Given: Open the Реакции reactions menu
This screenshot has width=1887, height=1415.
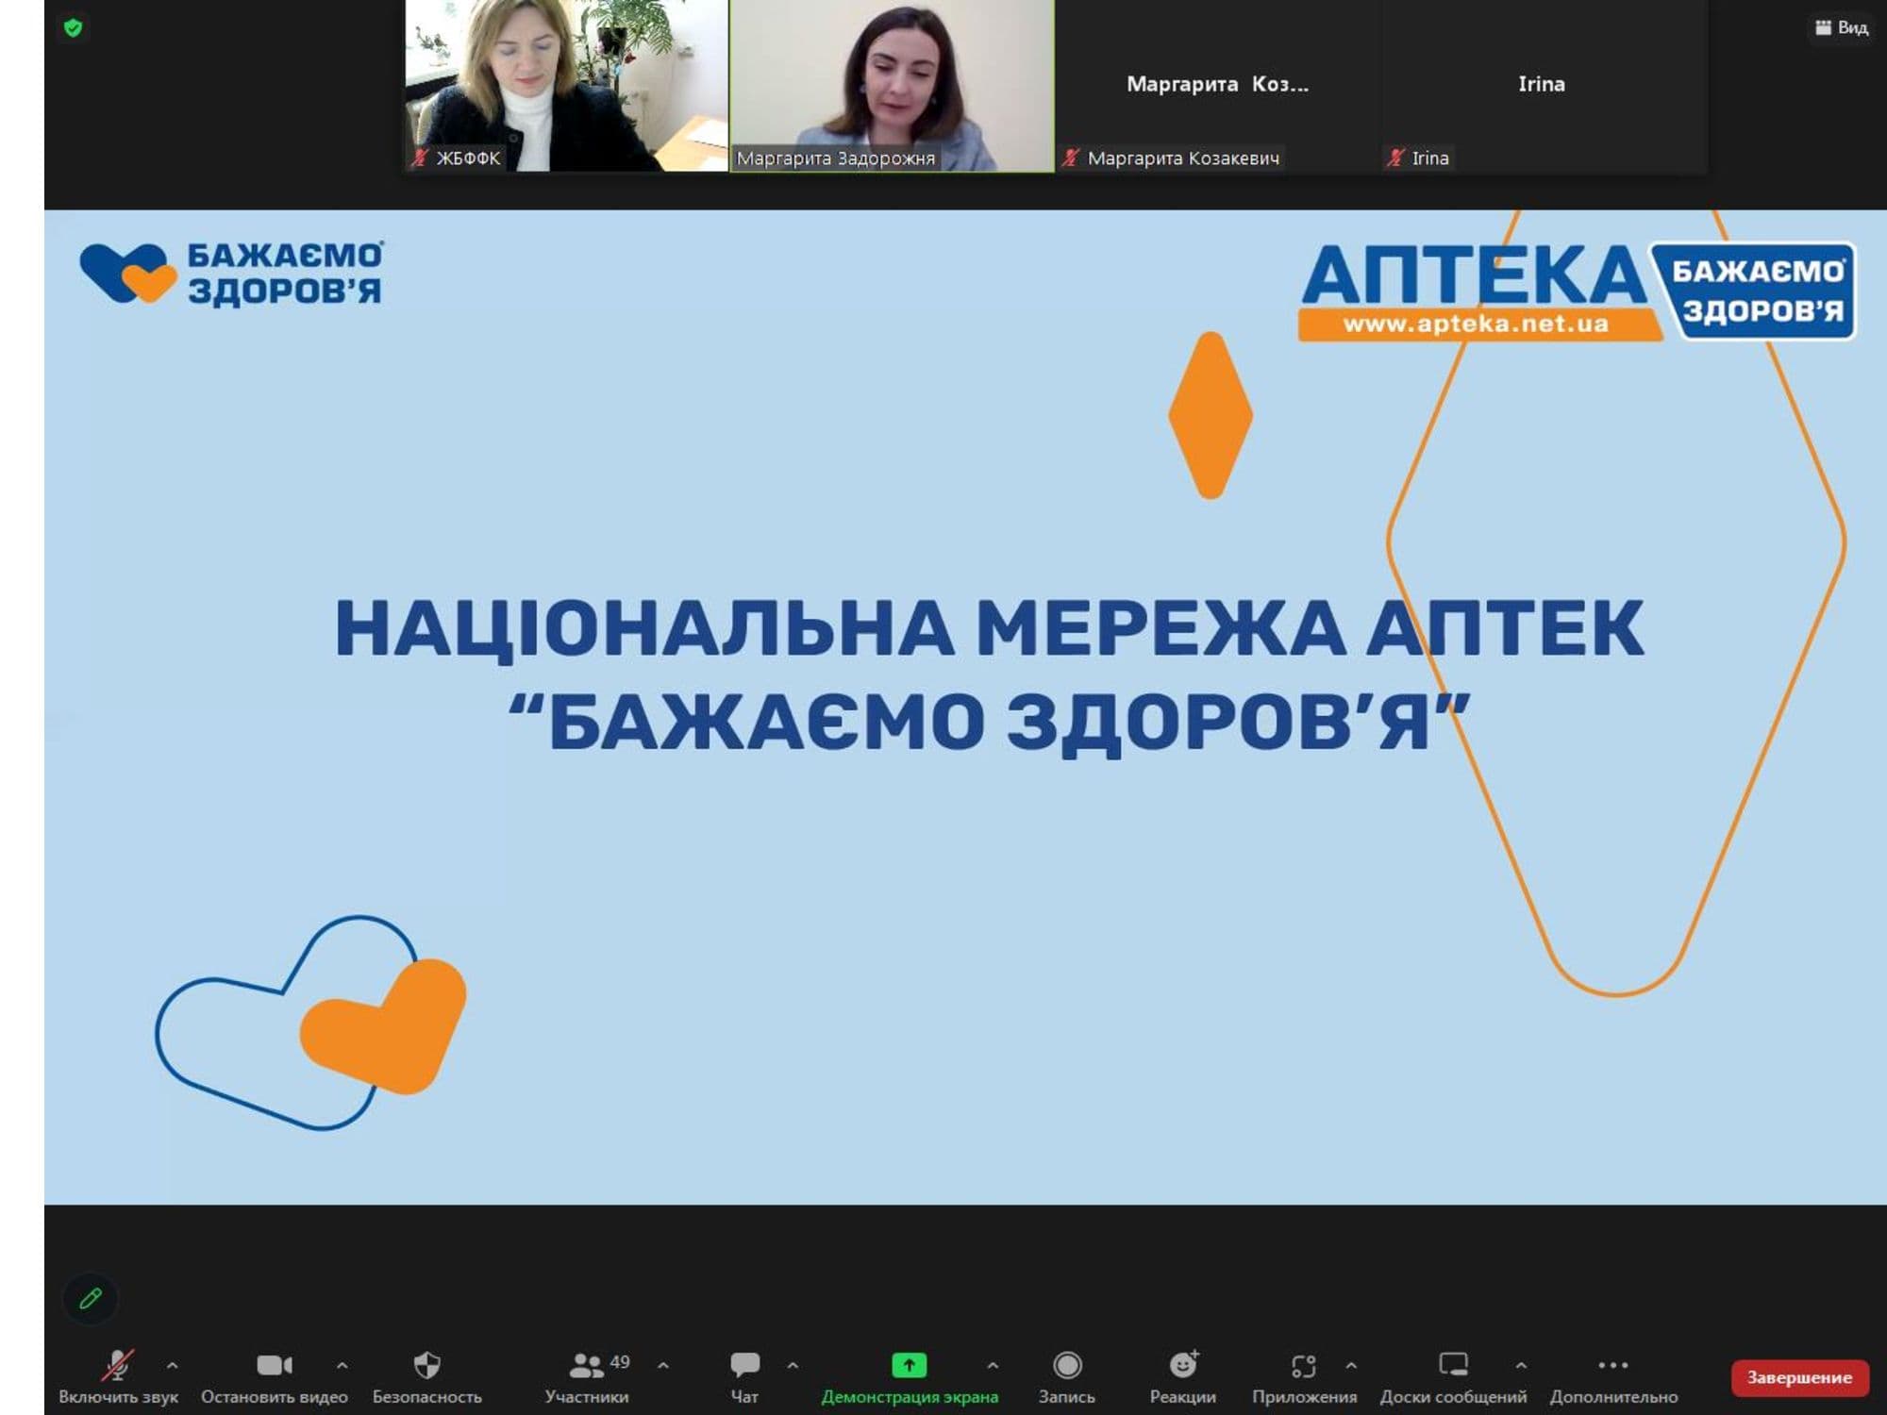Looking at the screenshot, I should (1183, 1377).
